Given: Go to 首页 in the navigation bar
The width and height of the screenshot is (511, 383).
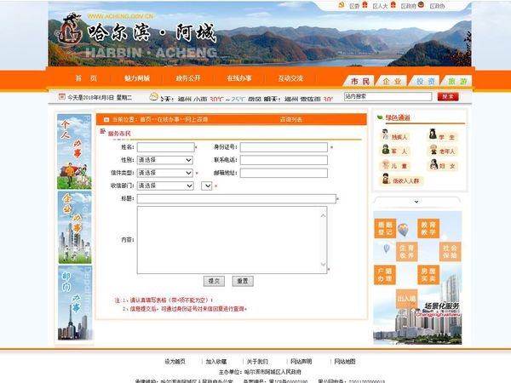Looking at the screenshot, I should point(86,78).
